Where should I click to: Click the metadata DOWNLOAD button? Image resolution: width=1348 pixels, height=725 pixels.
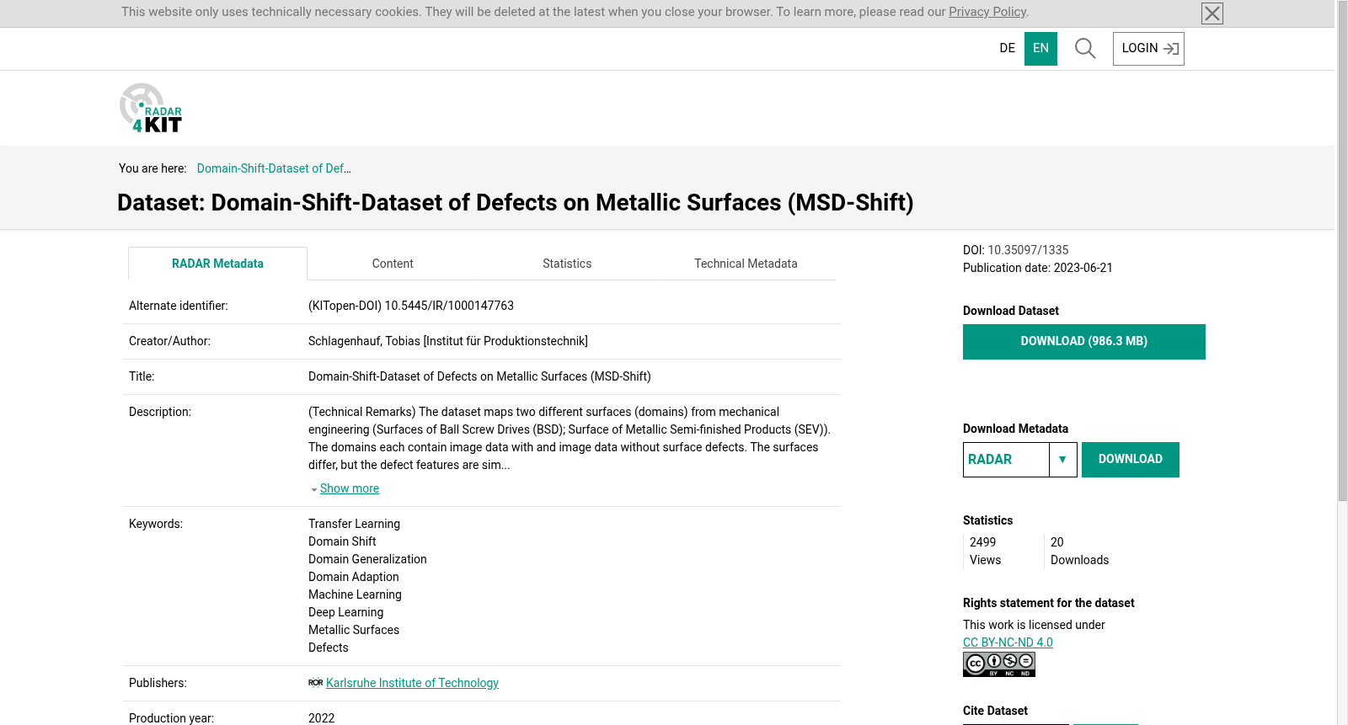coord(1131,460)
